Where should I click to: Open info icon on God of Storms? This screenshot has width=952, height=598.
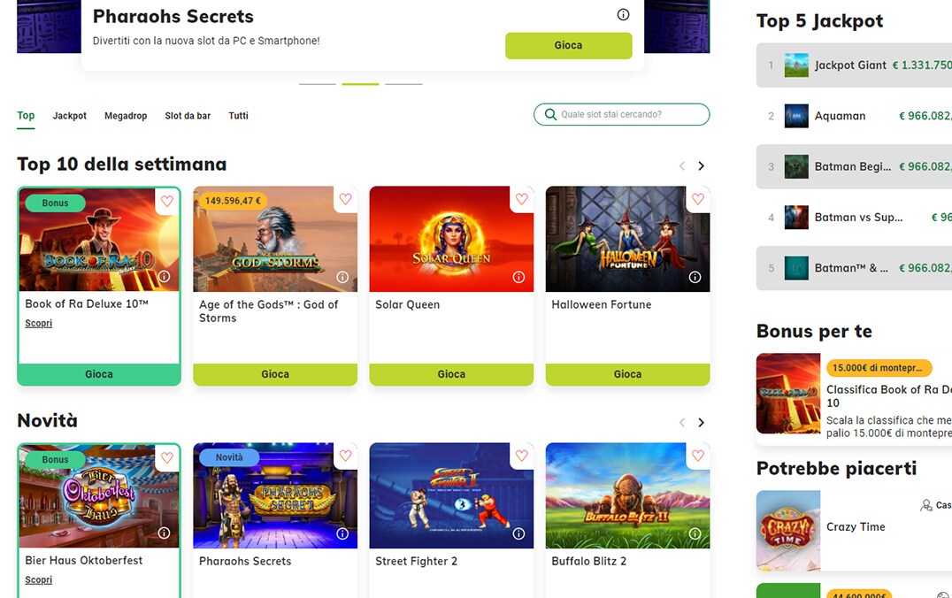pyautogui.click(x=342, y=278)
